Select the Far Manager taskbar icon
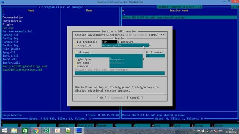 coord(79,131)
